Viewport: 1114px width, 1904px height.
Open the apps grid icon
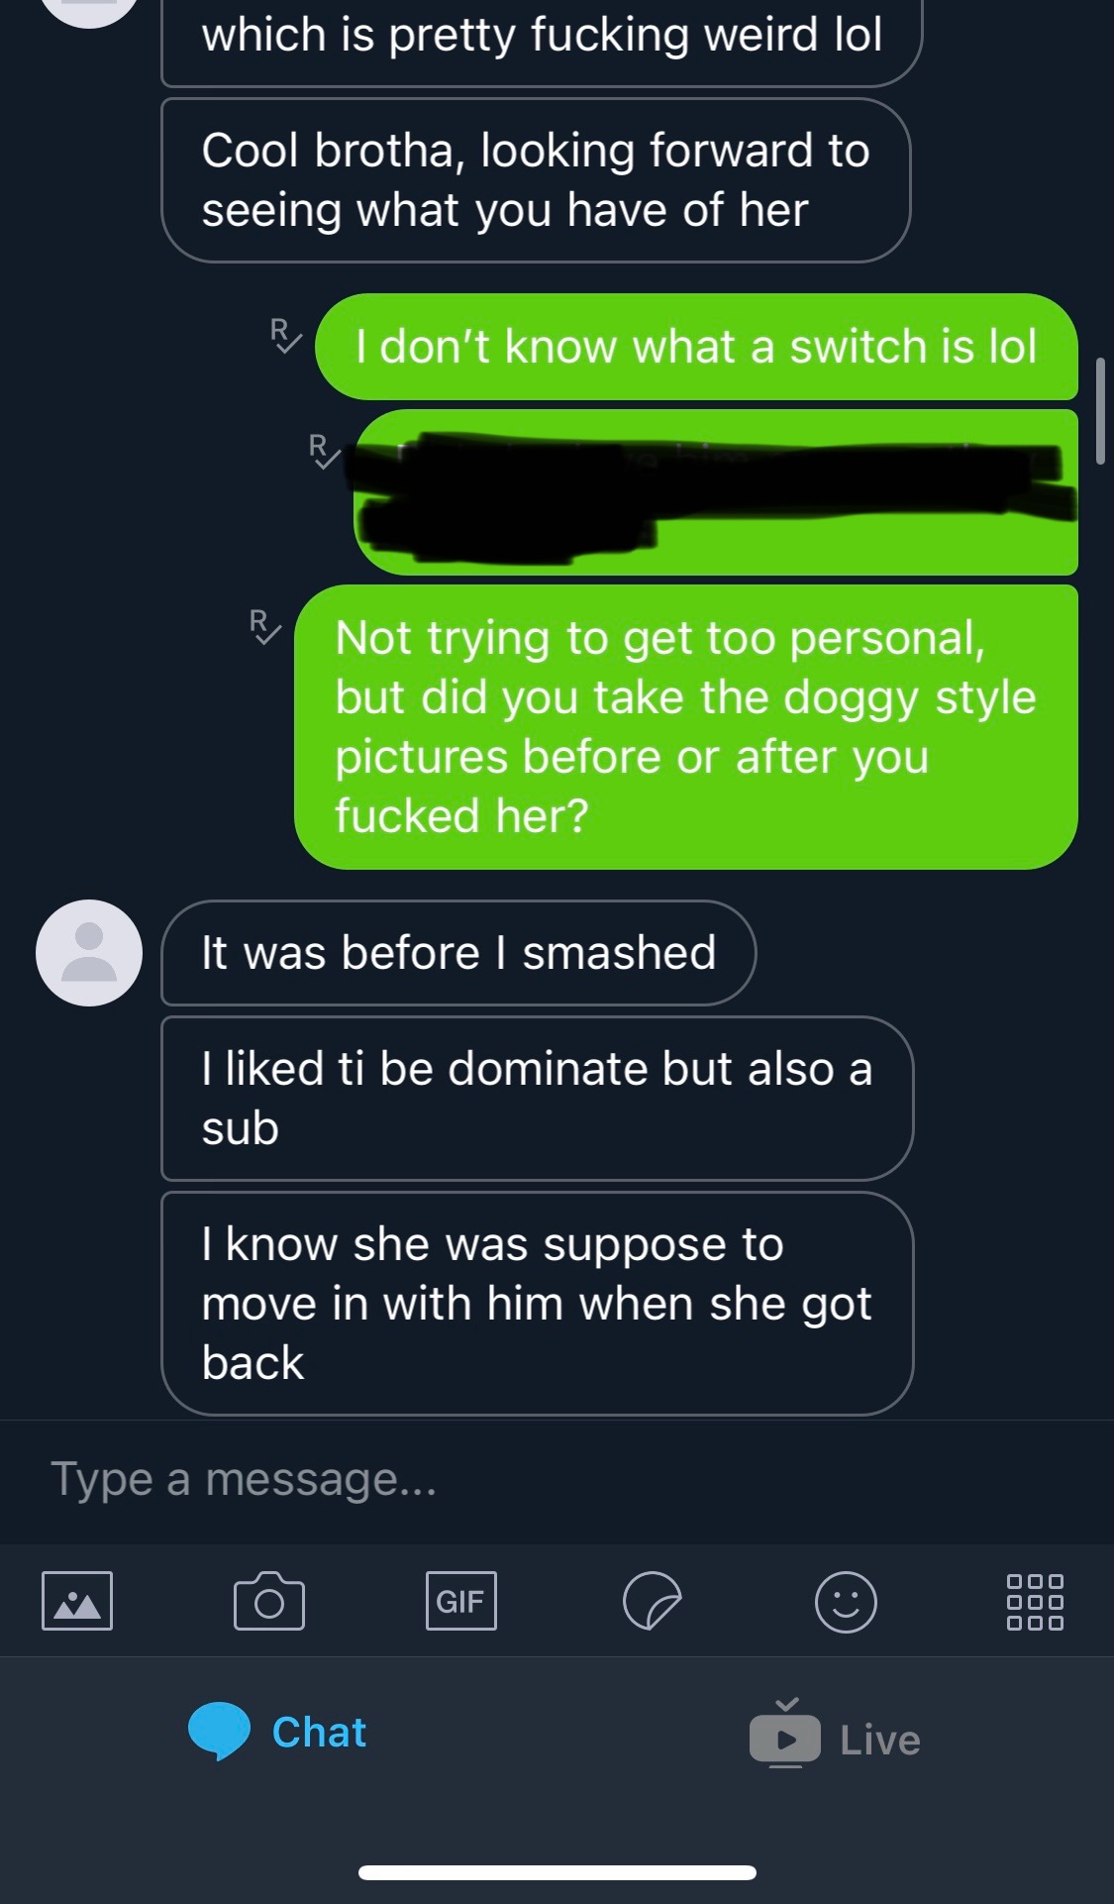tap(1035, 1601)
